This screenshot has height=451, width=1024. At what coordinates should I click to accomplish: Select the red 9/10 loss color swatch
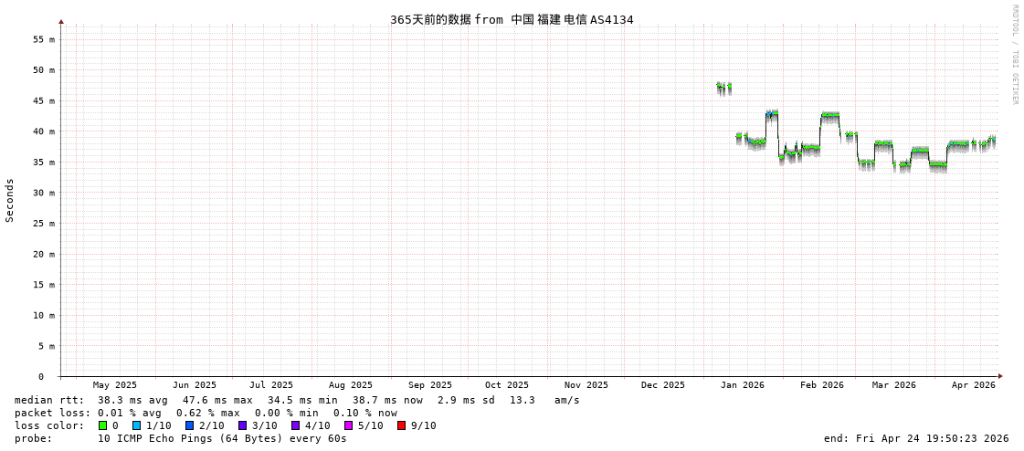(x=401, y=425)
